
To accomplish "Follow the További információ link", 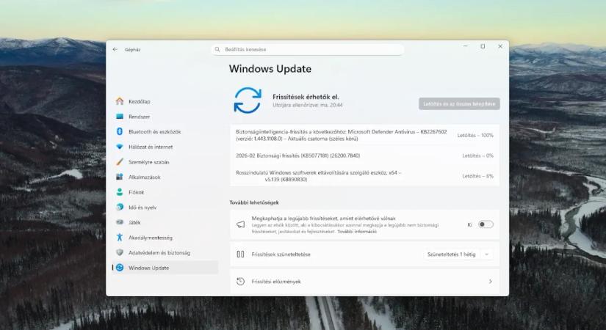I will (357, 231).
